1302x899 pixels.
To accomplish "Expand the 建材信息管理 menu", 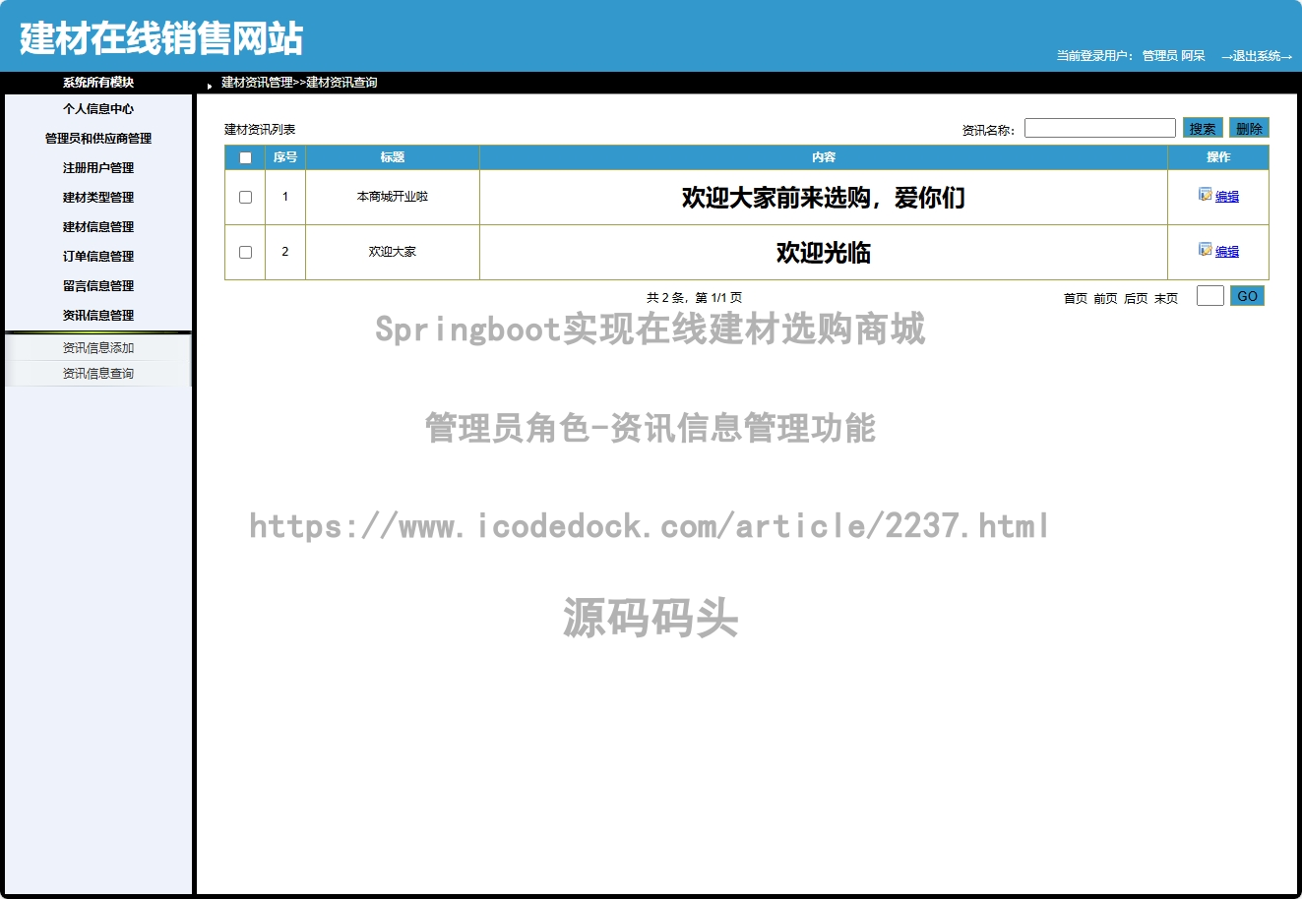I will coord(98,227).
